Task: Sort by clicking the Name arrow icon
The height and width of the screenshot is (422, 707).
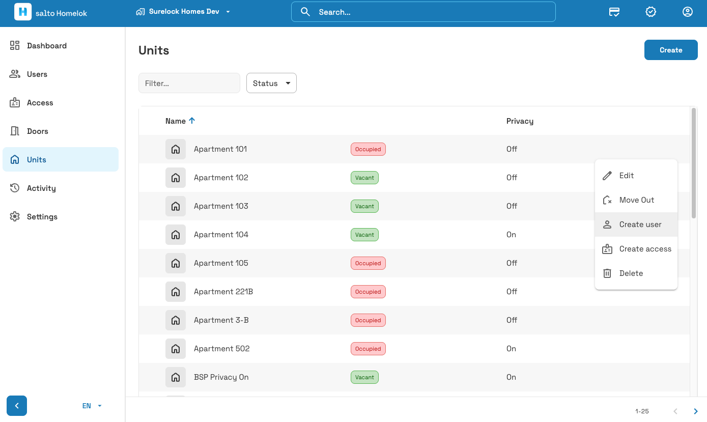Action: 192,121
